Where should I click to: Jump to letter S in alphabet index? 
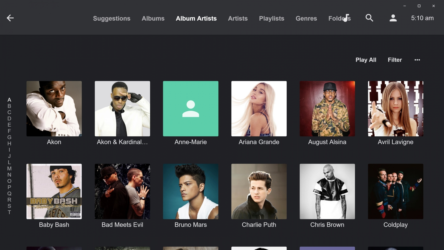[x=9, y=206]
